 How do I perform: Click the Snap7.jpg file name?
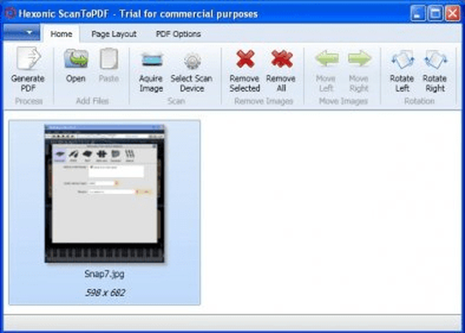coord(104,274)
